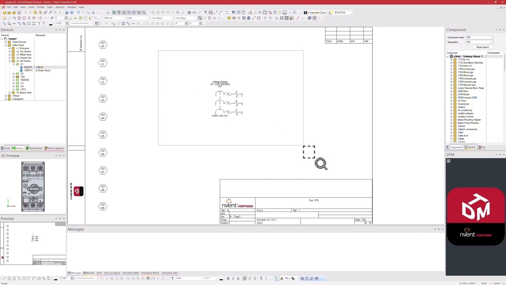Select the nVent Training Library root node
This screenshot has width=506, height=285.
click(x=469, y=56)
